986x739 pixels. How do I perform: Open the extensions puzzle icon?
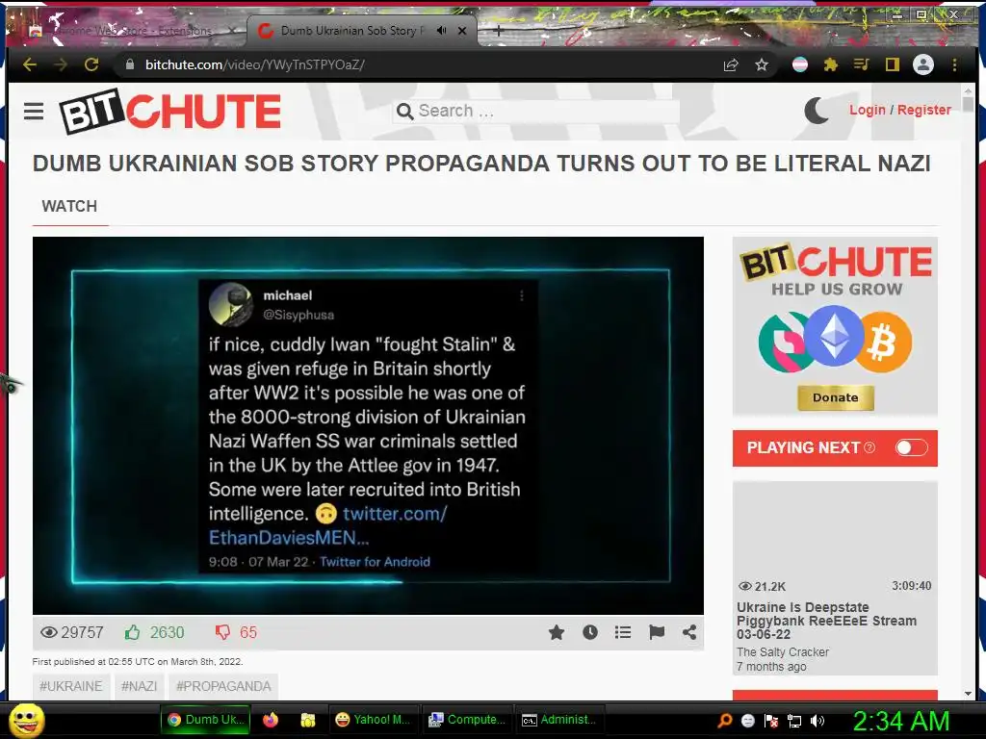831,64
